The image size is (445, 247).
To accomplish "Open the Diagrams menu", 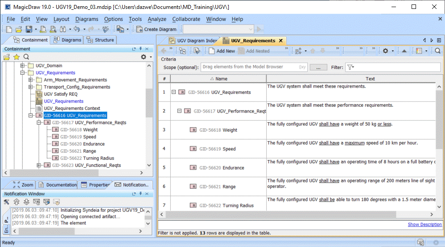I will coord(87,19).
